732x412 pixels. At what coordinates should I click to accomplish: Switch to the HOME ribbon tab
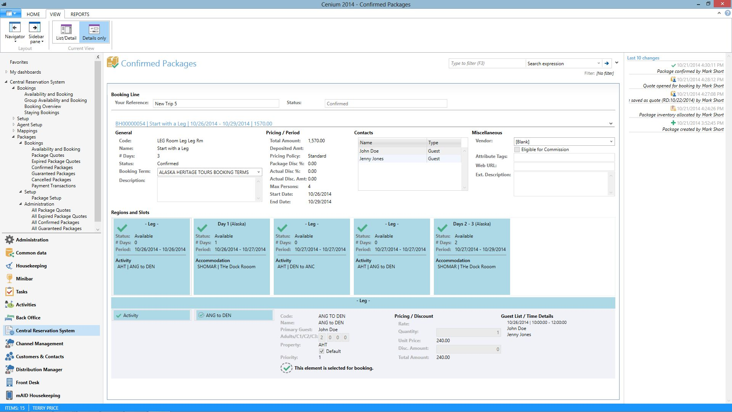[x=33, y=14]
